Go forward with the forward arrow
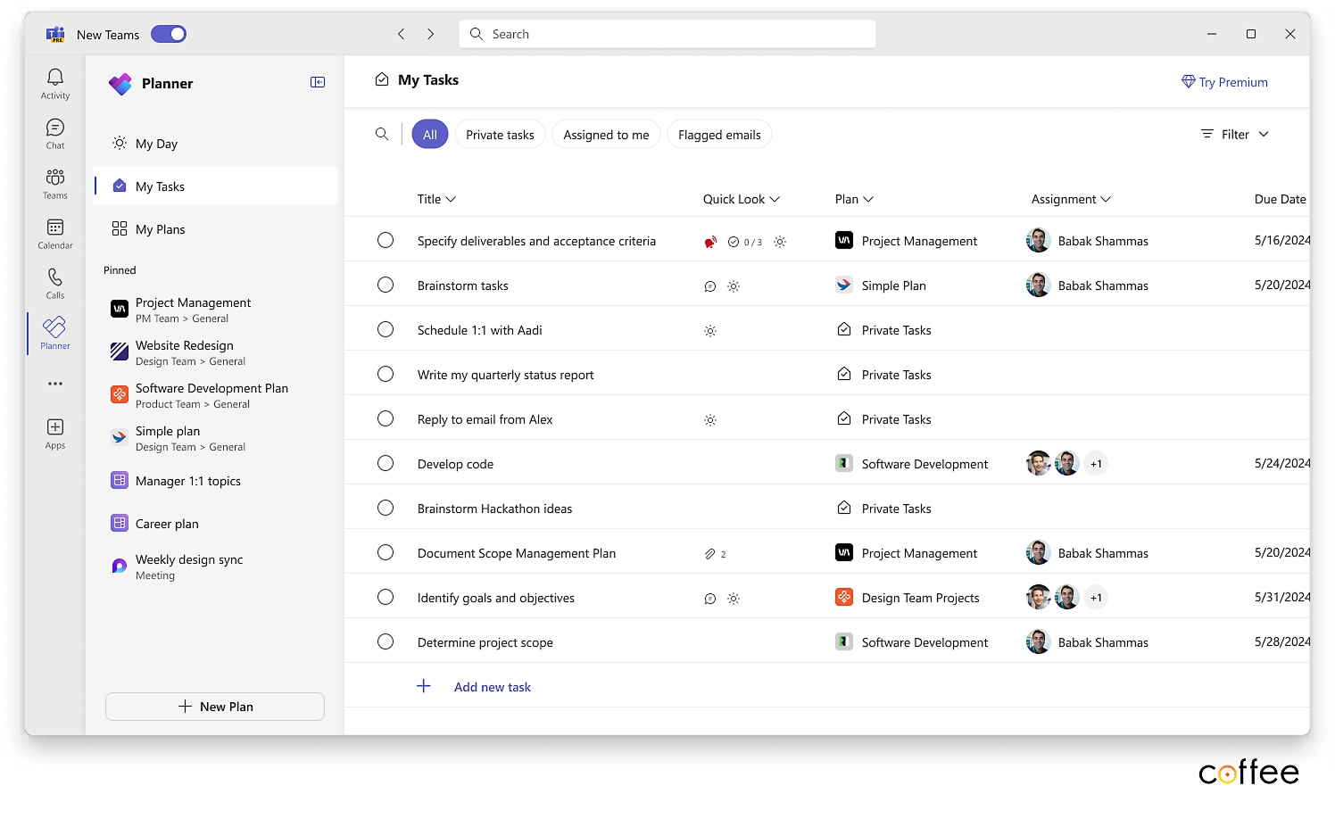This screenshot has width=1335, height=819. (430, 34)
